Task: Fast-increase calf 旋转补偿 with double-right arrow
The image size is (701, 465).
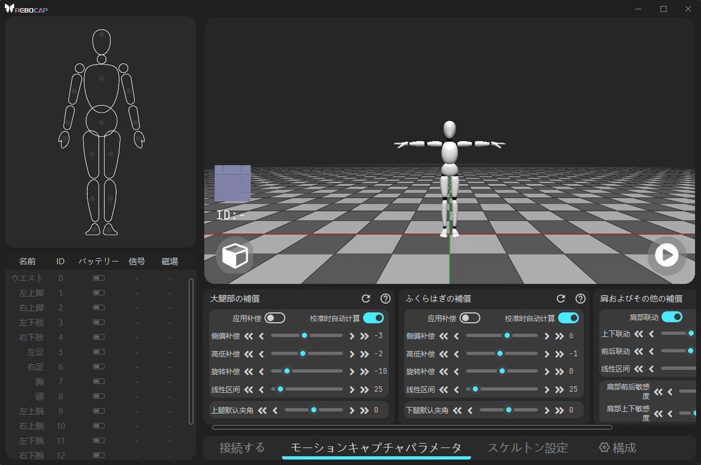Action: 560,371
